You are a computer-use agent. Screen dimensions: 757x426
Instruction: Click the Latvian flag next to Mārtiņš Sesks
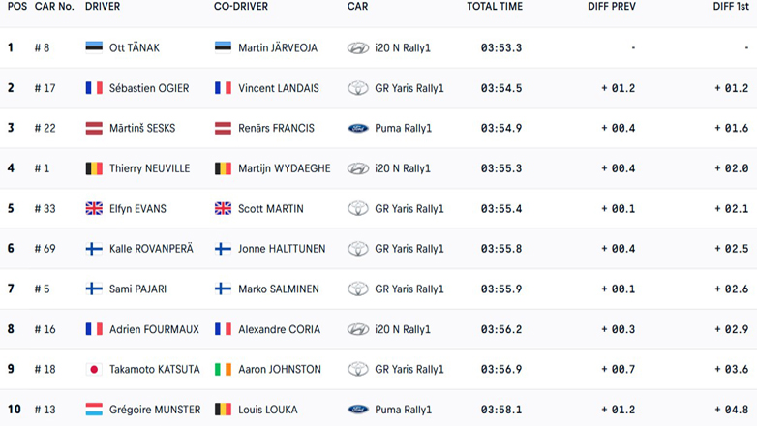pos(94,128)
